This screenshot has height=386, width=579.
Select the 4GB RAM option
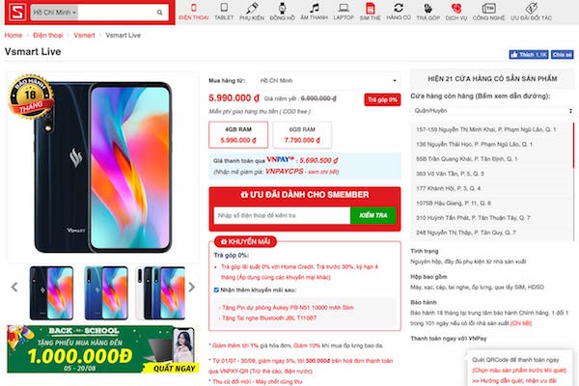tap(238, 135)
